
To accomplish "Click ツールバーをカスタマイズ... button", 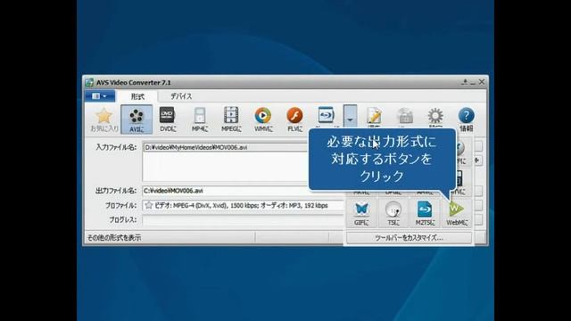I will (409, 238).
